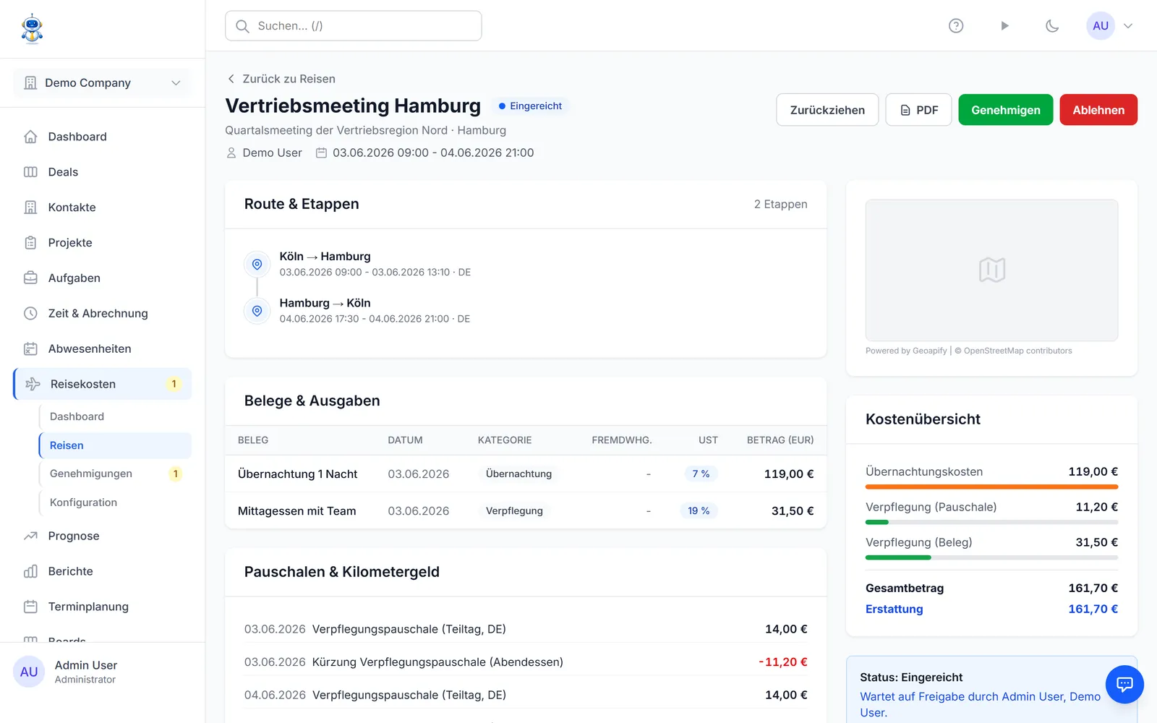Toggle dark mode with the moon icon

point(1052,26)
